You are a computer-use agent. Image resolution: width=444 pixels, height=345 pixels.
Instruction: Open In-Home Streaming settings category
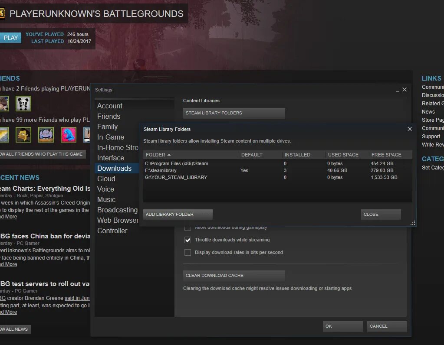(118, 148)
